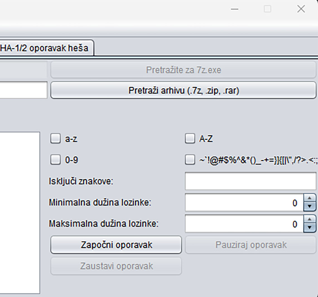This screenshot has width=318, height=297.
Task: Decrease maksimalna dužina lozinke with down arrow
Action: coord(309,228)
